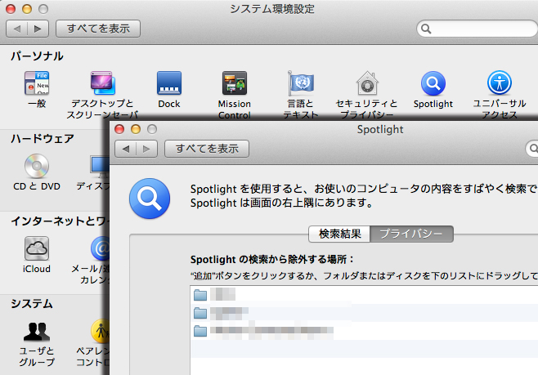Click the システム section heading

[32, 304]
